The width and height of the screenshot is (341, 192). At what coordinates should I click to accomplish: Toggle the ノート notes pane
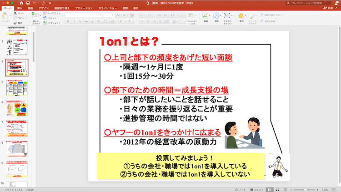click(x=241, y=190)
